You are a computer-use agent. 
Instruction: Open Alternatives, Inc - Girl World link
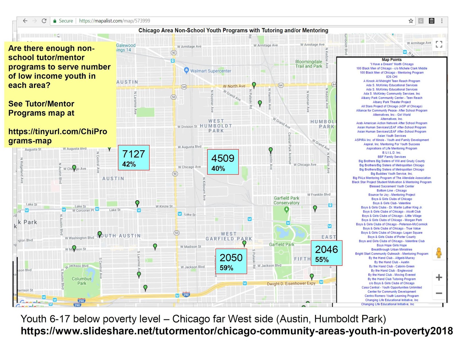pyautogui.click(x=392, y=115)
